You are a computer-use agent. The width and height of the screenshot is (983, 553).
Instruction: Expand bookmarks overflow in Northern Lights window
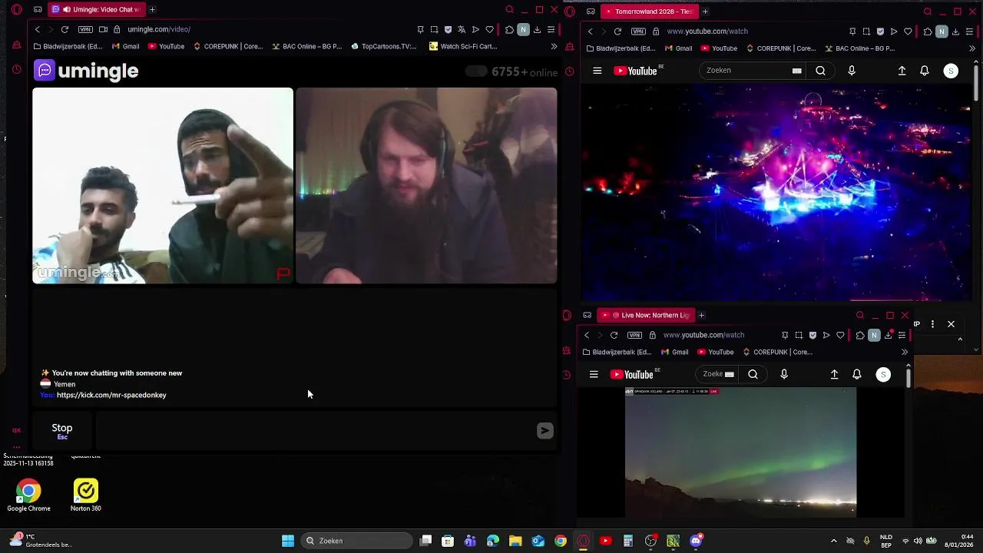click(x=905, y=352)
